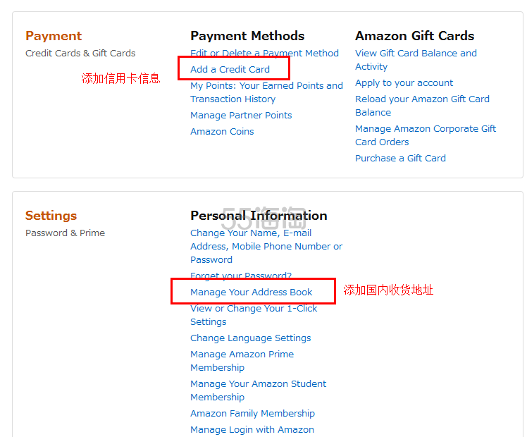Open Change Language Settings

click(x=250, y=338)
